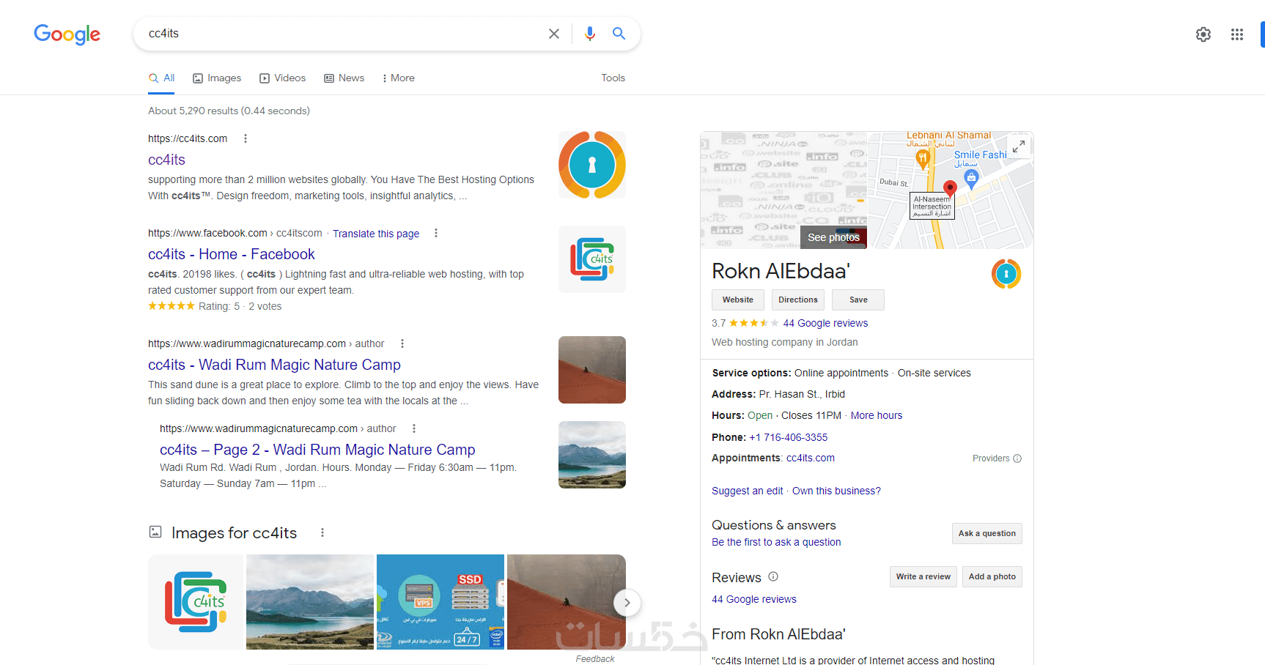Viewport: 1265px width, 665px height.
Task: Click More hours link
Action: 877,415
